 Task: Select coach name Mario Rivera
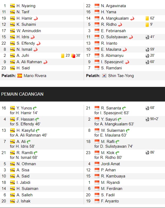[35, 76]
